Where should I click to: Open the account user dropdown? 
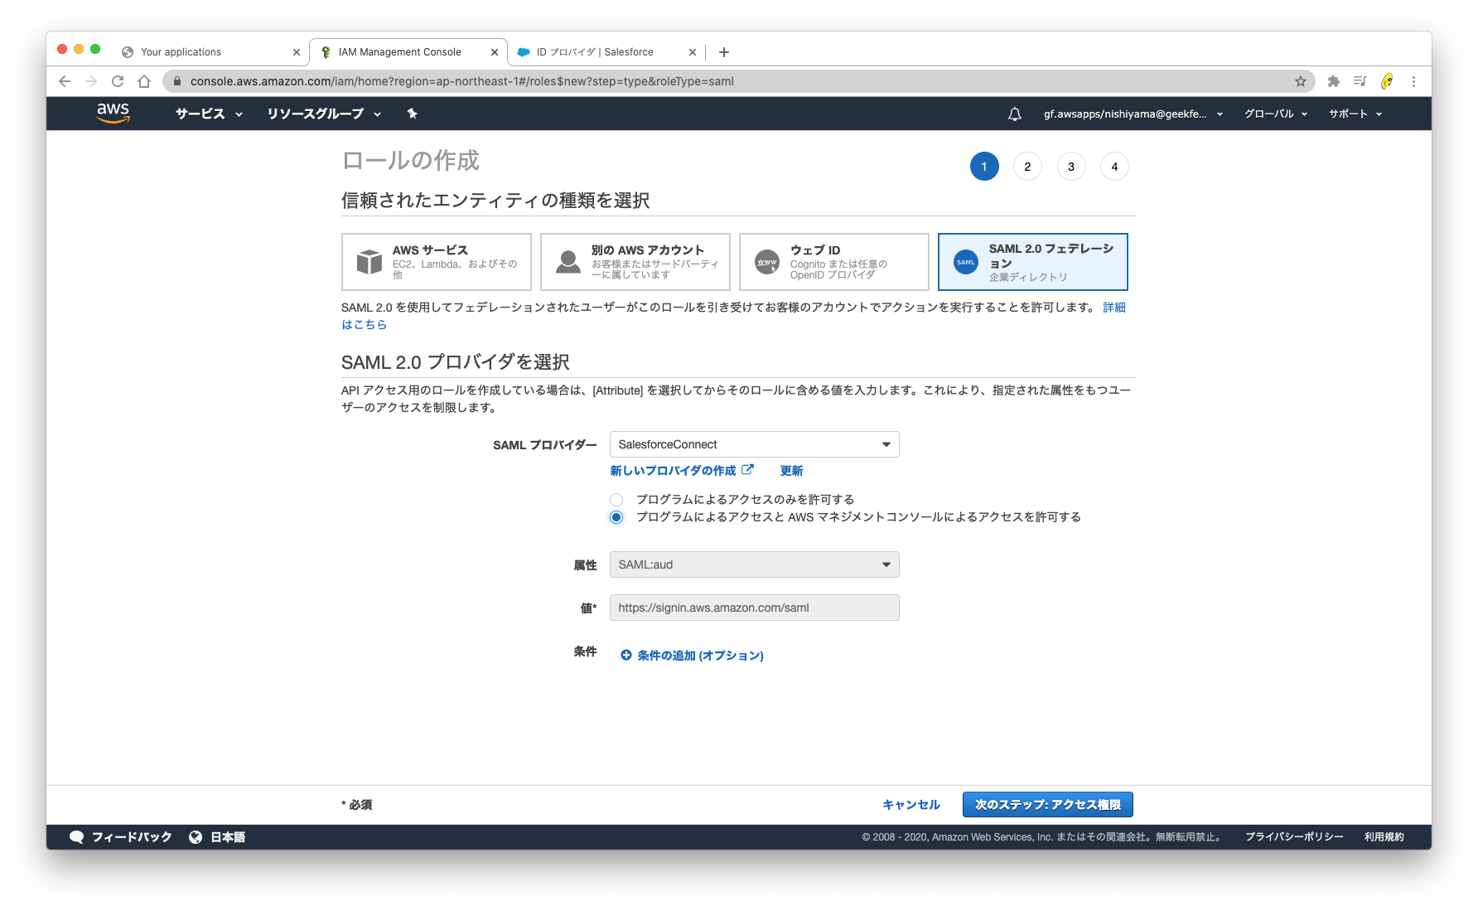click(1133, 114)
